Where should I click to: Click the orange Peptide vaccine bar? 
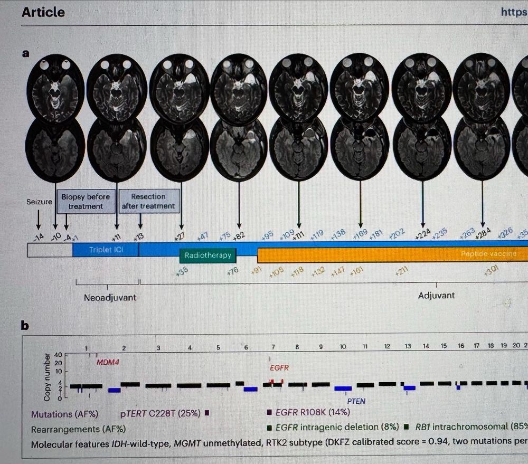click(393, 255)
